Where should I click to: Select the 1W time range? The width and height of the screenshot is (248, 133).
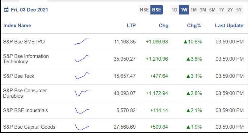click(x=184, y=10)
